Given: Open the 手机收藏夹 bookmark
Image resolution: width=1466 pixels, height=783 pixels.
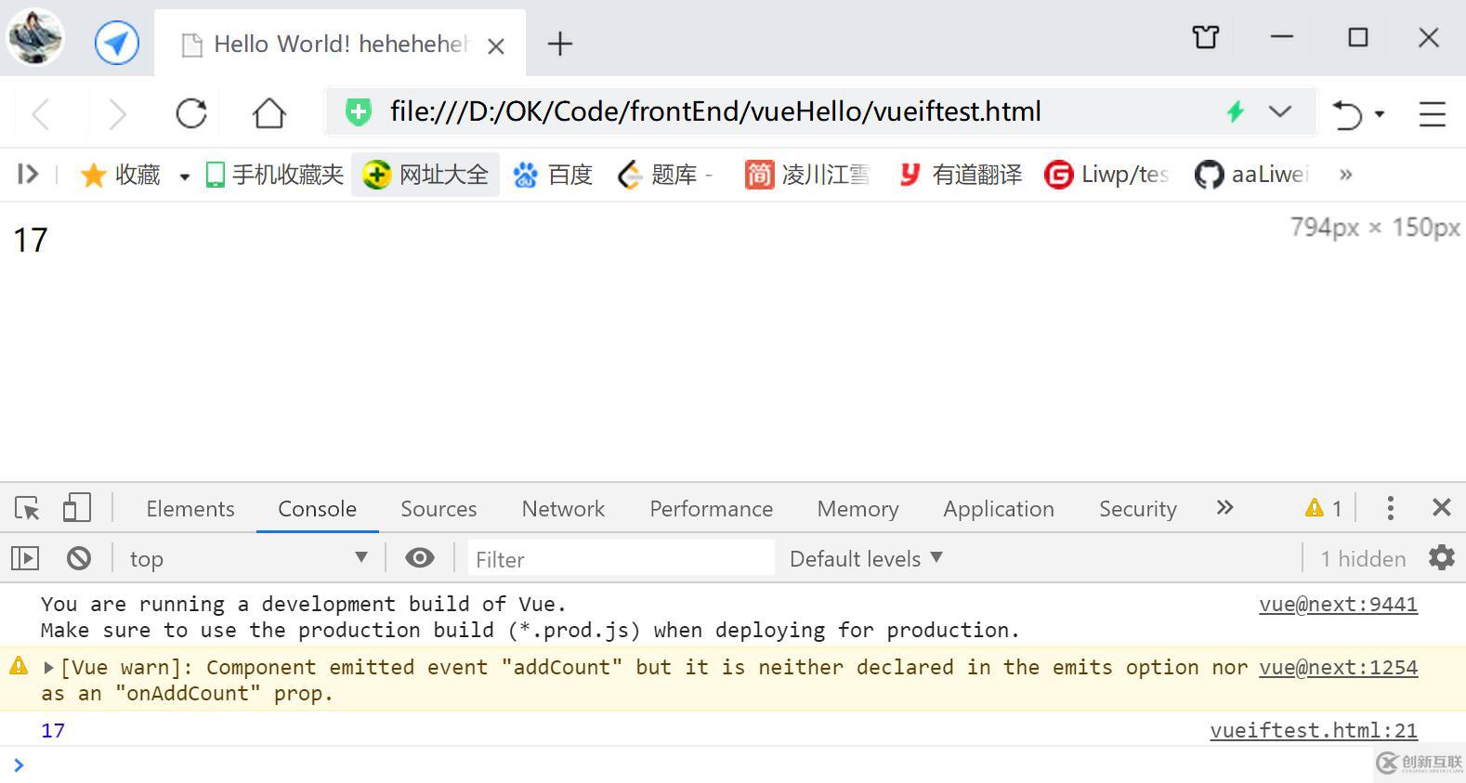Looking at the screenshot, I should click(x=275, y=175).
